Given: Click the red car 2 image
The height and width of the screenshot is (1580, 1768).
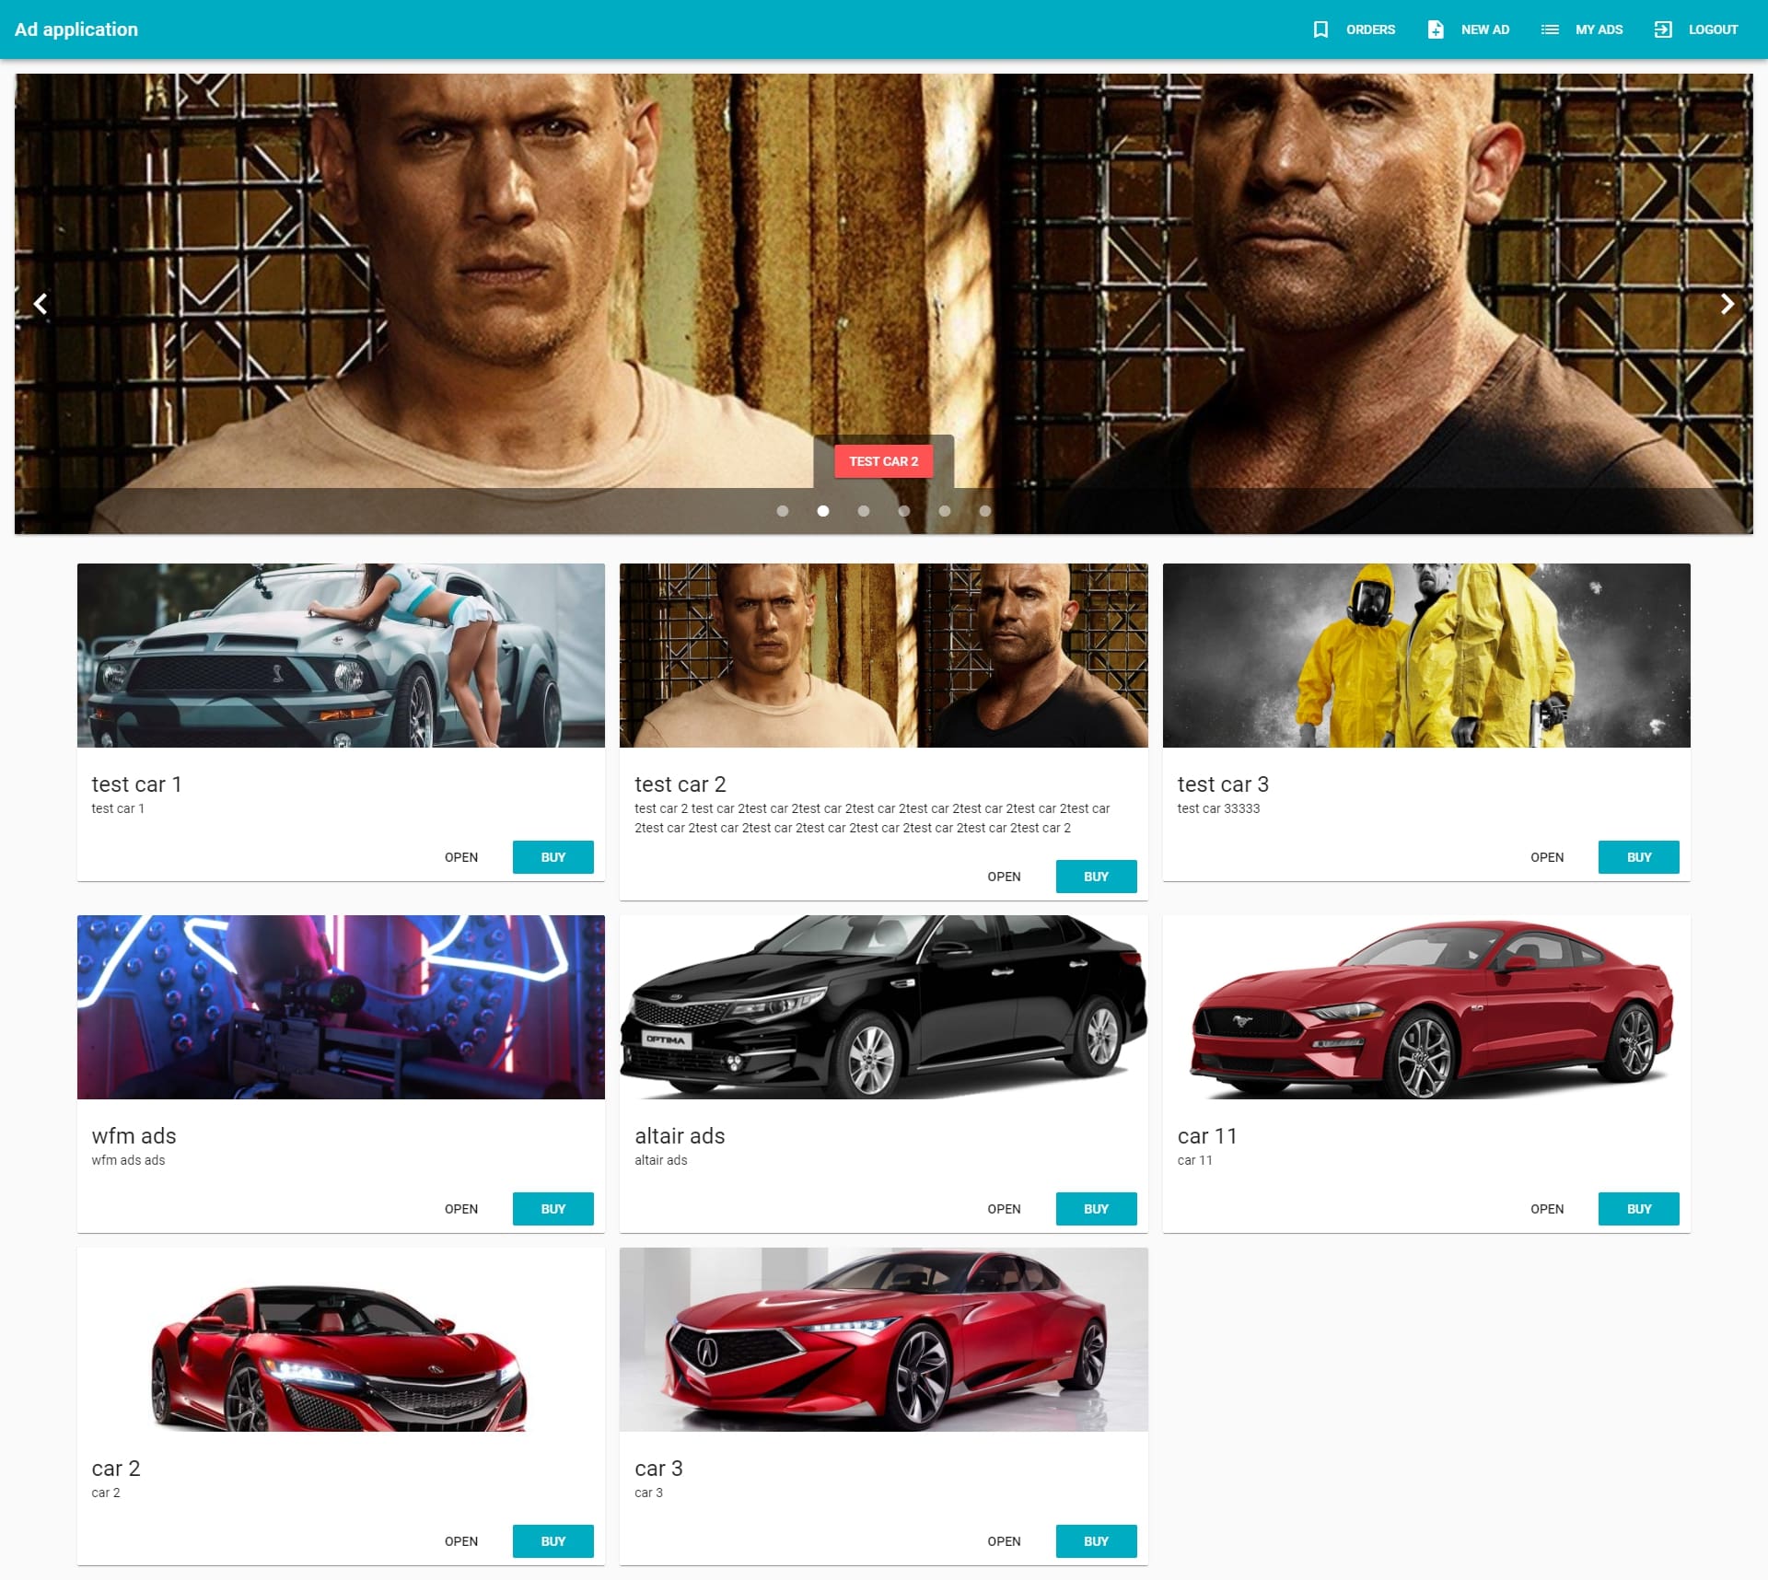Looking at the screenshot, I should pos(341,1340).
